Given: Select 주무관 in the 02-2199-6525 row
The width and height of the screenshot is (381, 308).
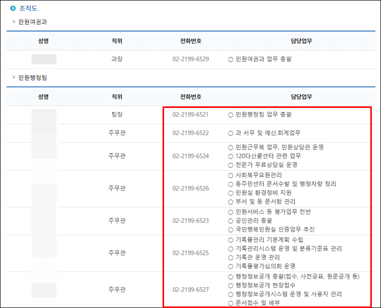Looking at the screenshot, I should [117, 253].
